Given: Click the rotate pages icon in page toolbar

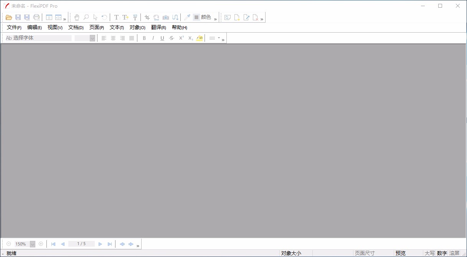Looking at the screenshot, I should (x=228, y=17).
